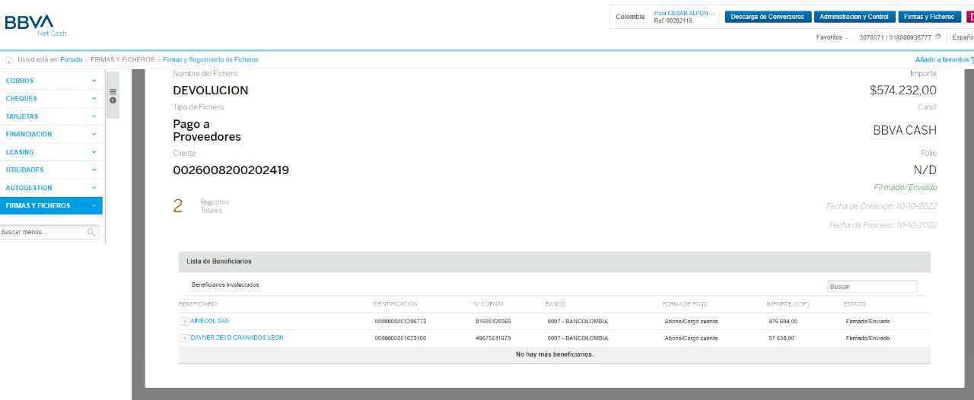Click the hamburger menu icon on sidebar handle

113,91
